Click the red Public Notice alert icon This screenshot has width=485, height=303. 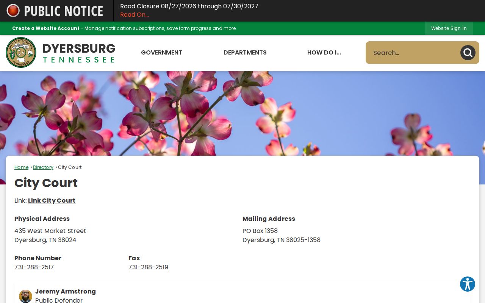click(x=13, y=11)
